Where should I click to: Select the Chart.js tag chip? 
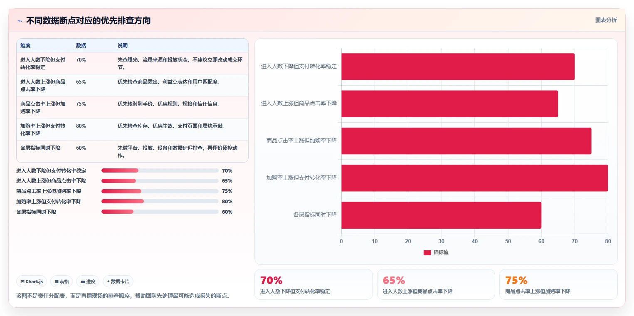32,281
